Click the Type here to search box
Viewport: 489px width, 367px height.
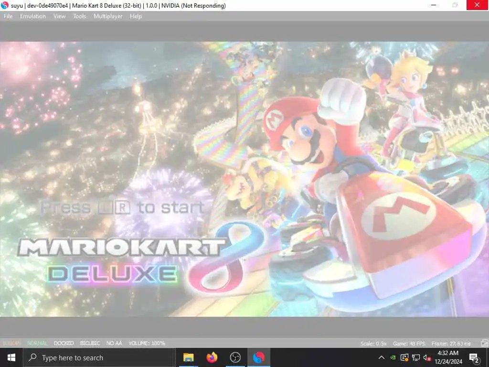[x=99, y=357]
